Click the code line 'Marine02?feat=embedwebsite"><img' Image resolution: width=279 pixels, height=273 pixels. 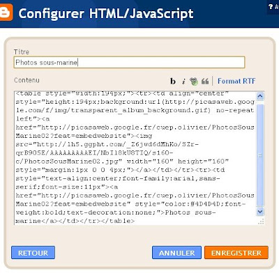pyautogui.click(x=84, y=136)
